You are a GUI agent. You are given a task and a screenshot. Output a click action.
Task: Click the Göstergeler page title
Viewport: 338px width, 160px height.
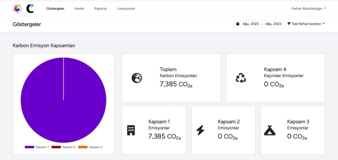pyautogui.click(x=27, y=24)
